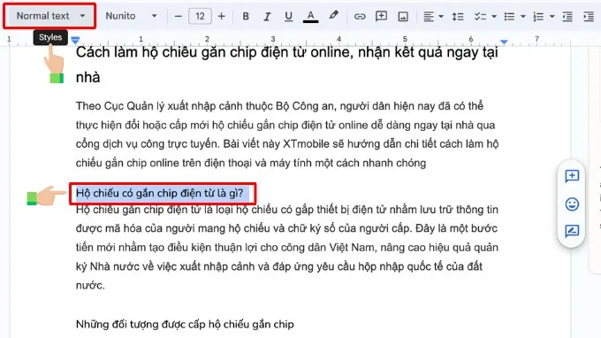Click the left indent marker on ruler

click(x=75, y=41)
